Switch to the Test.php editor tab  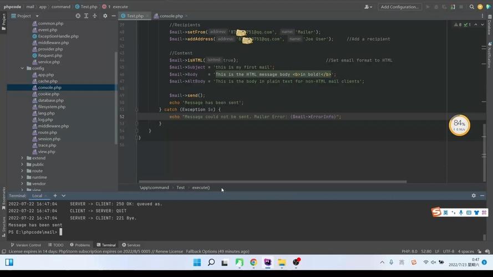point(135,16)
